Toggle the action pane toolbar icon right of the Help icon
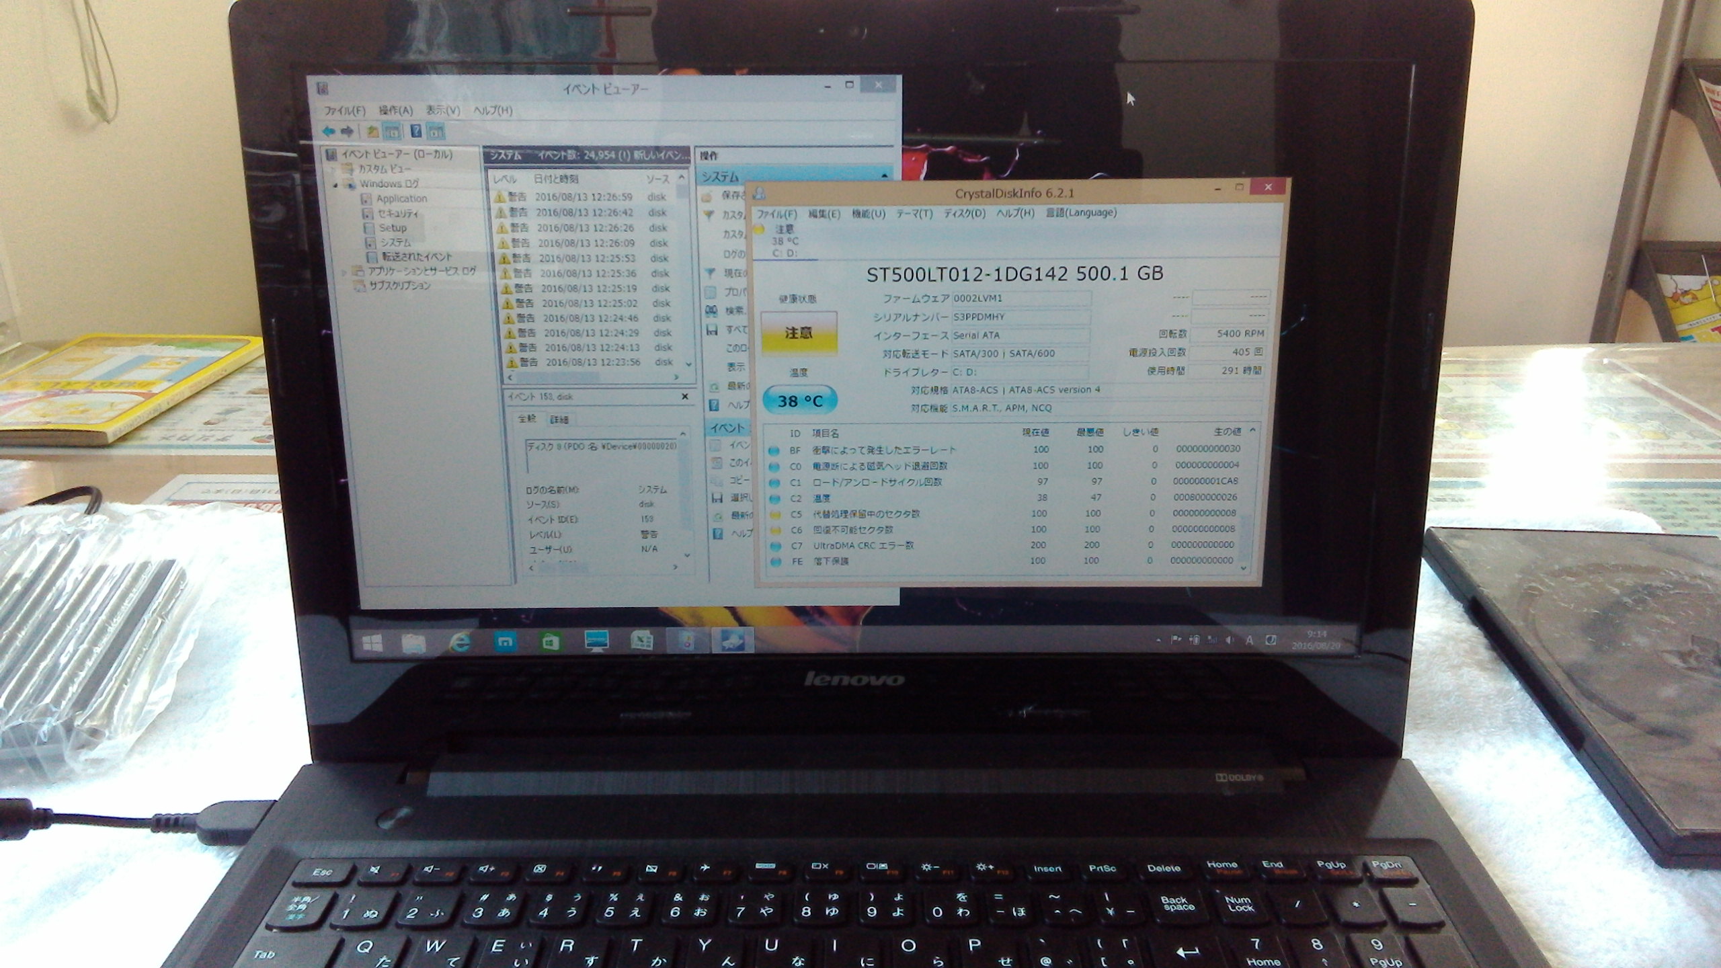This screenshot has height=968, width=1721. tap(436, 131)
